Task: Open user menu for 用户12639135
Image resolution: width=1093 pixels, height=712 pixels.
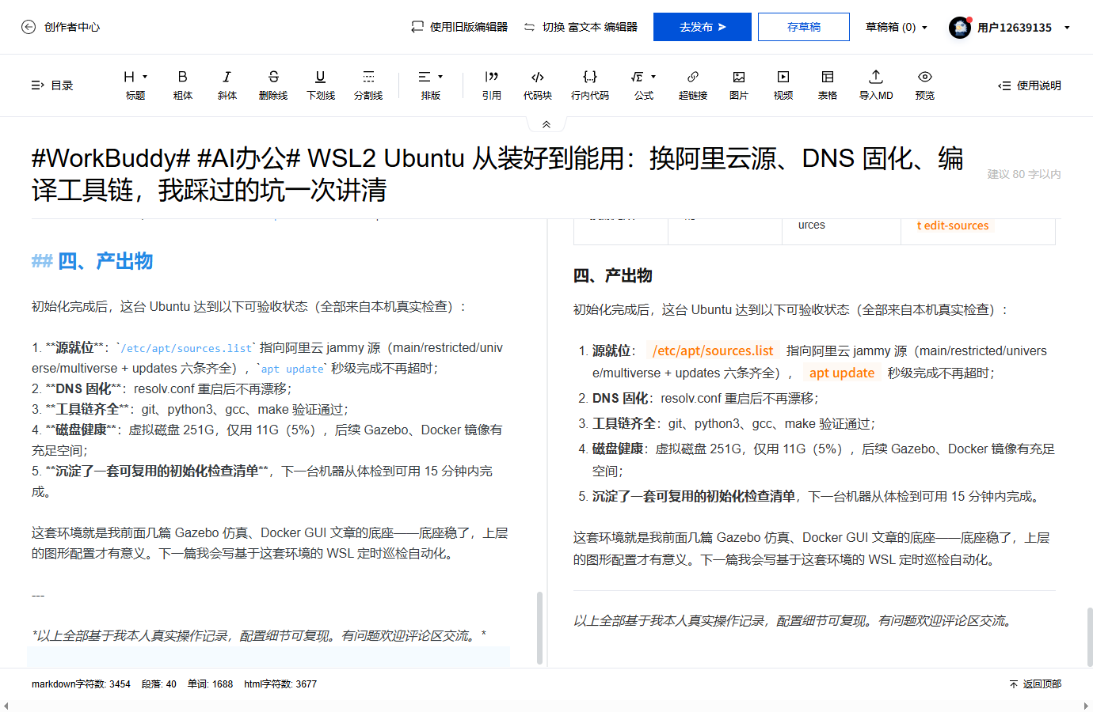Action: point(1023,27)
